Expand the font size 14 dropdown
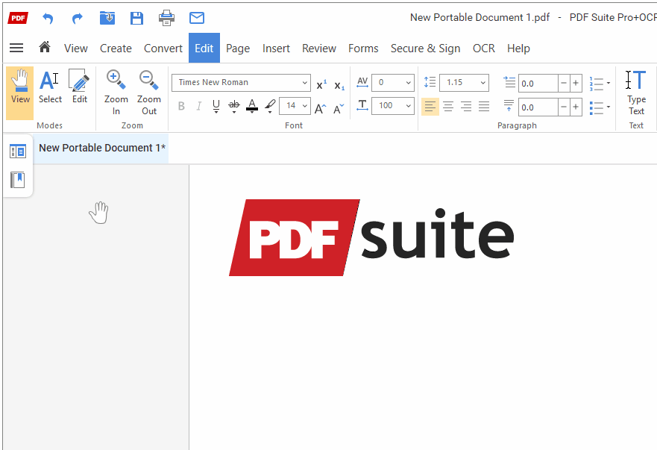657x450 pixels. coord(304,106)
